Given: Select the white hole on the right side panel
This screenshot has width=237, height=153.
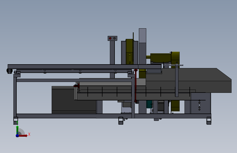Looking at the screenshot, I should coord(199,105).
